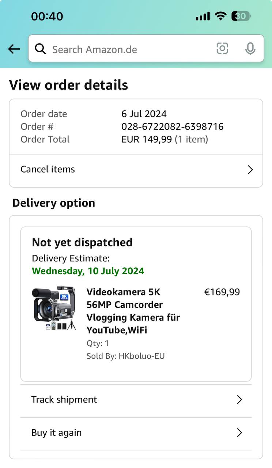Tap the search magnifier icon

40,49
